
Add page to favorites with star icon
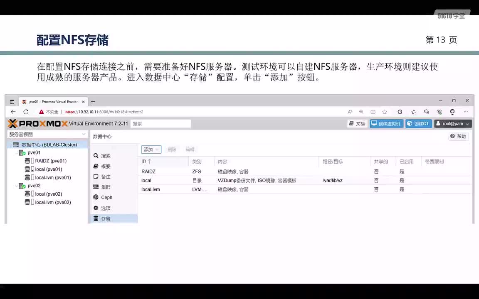pyautogui.click(x=385, y=112)
